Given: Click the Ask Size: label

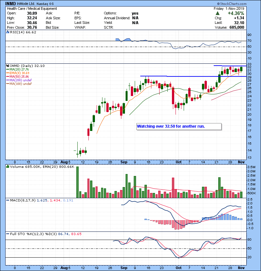Looking at the screenshot, I should (x=53, y=18).
